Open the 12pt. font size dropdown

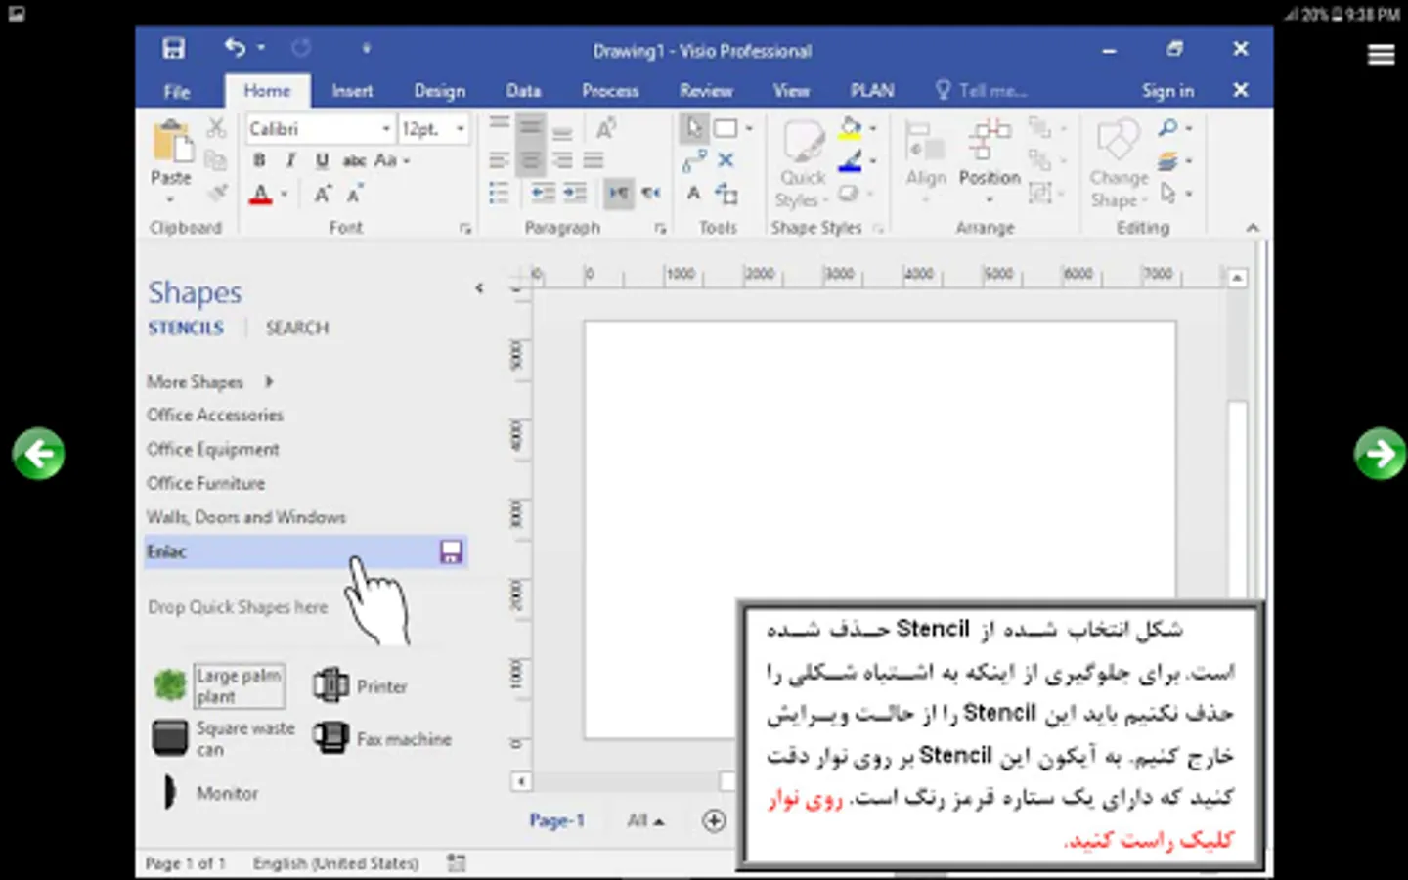click(x=460, y=129)
